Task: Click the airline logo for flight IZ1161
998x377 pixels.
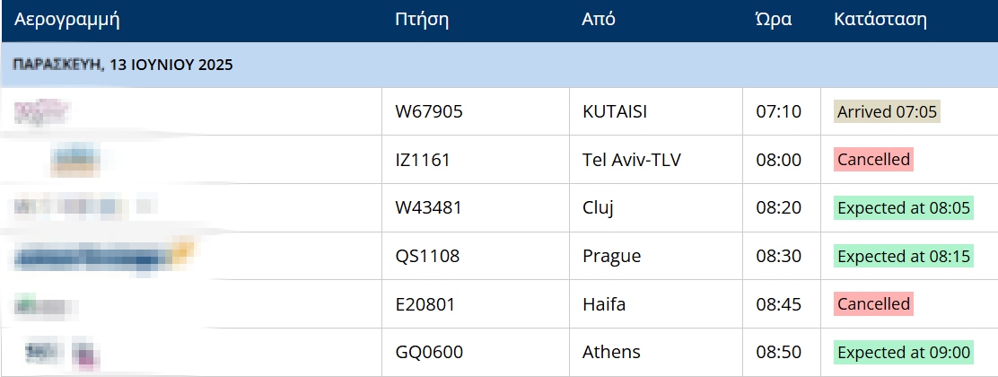Action: pos(75,159)
